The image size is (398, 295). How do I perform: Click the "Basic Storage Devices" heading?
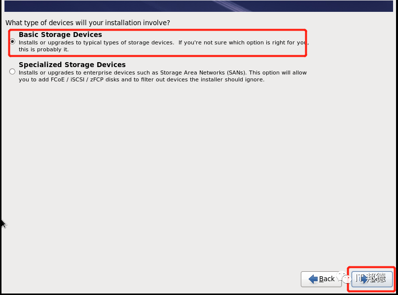coord(60,35)
